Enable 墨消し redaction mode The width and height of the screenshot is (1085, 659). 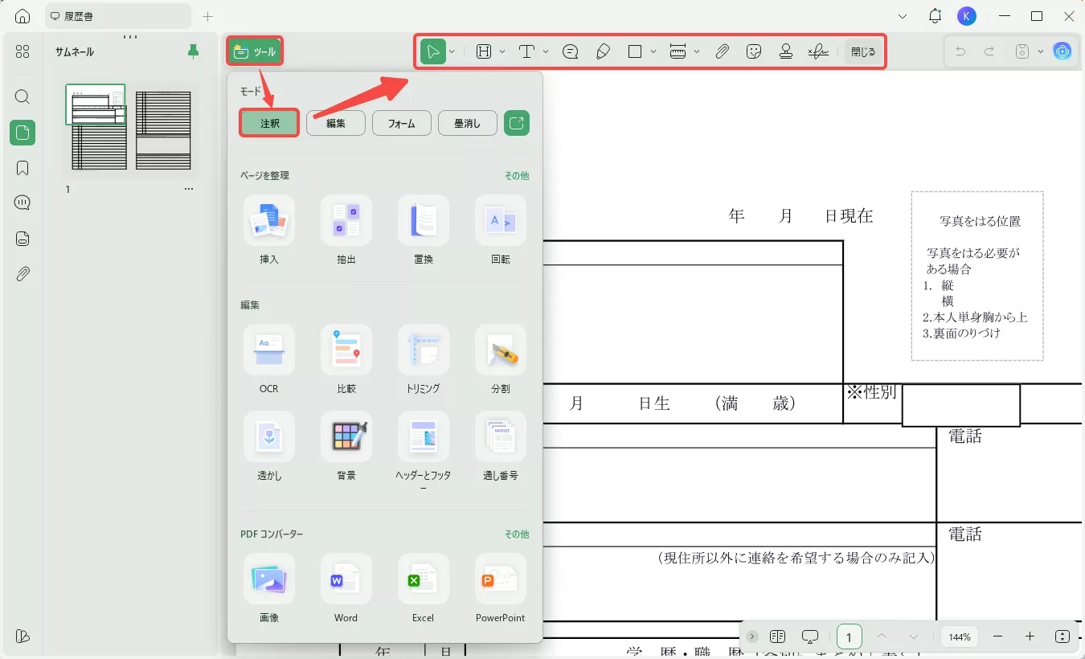[467, 122]
